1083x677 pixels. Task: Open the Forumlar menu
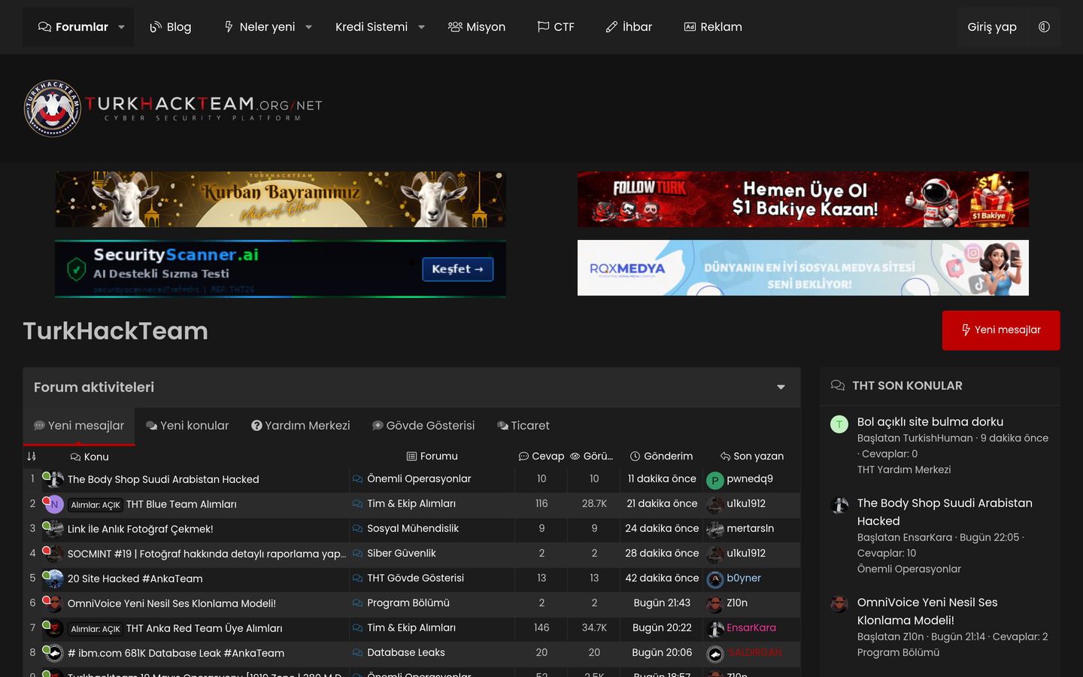tap(73, 27)
